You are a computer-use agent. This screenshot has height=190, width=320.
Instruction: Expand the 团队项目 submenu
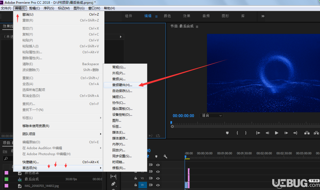[x=58, y=134]
